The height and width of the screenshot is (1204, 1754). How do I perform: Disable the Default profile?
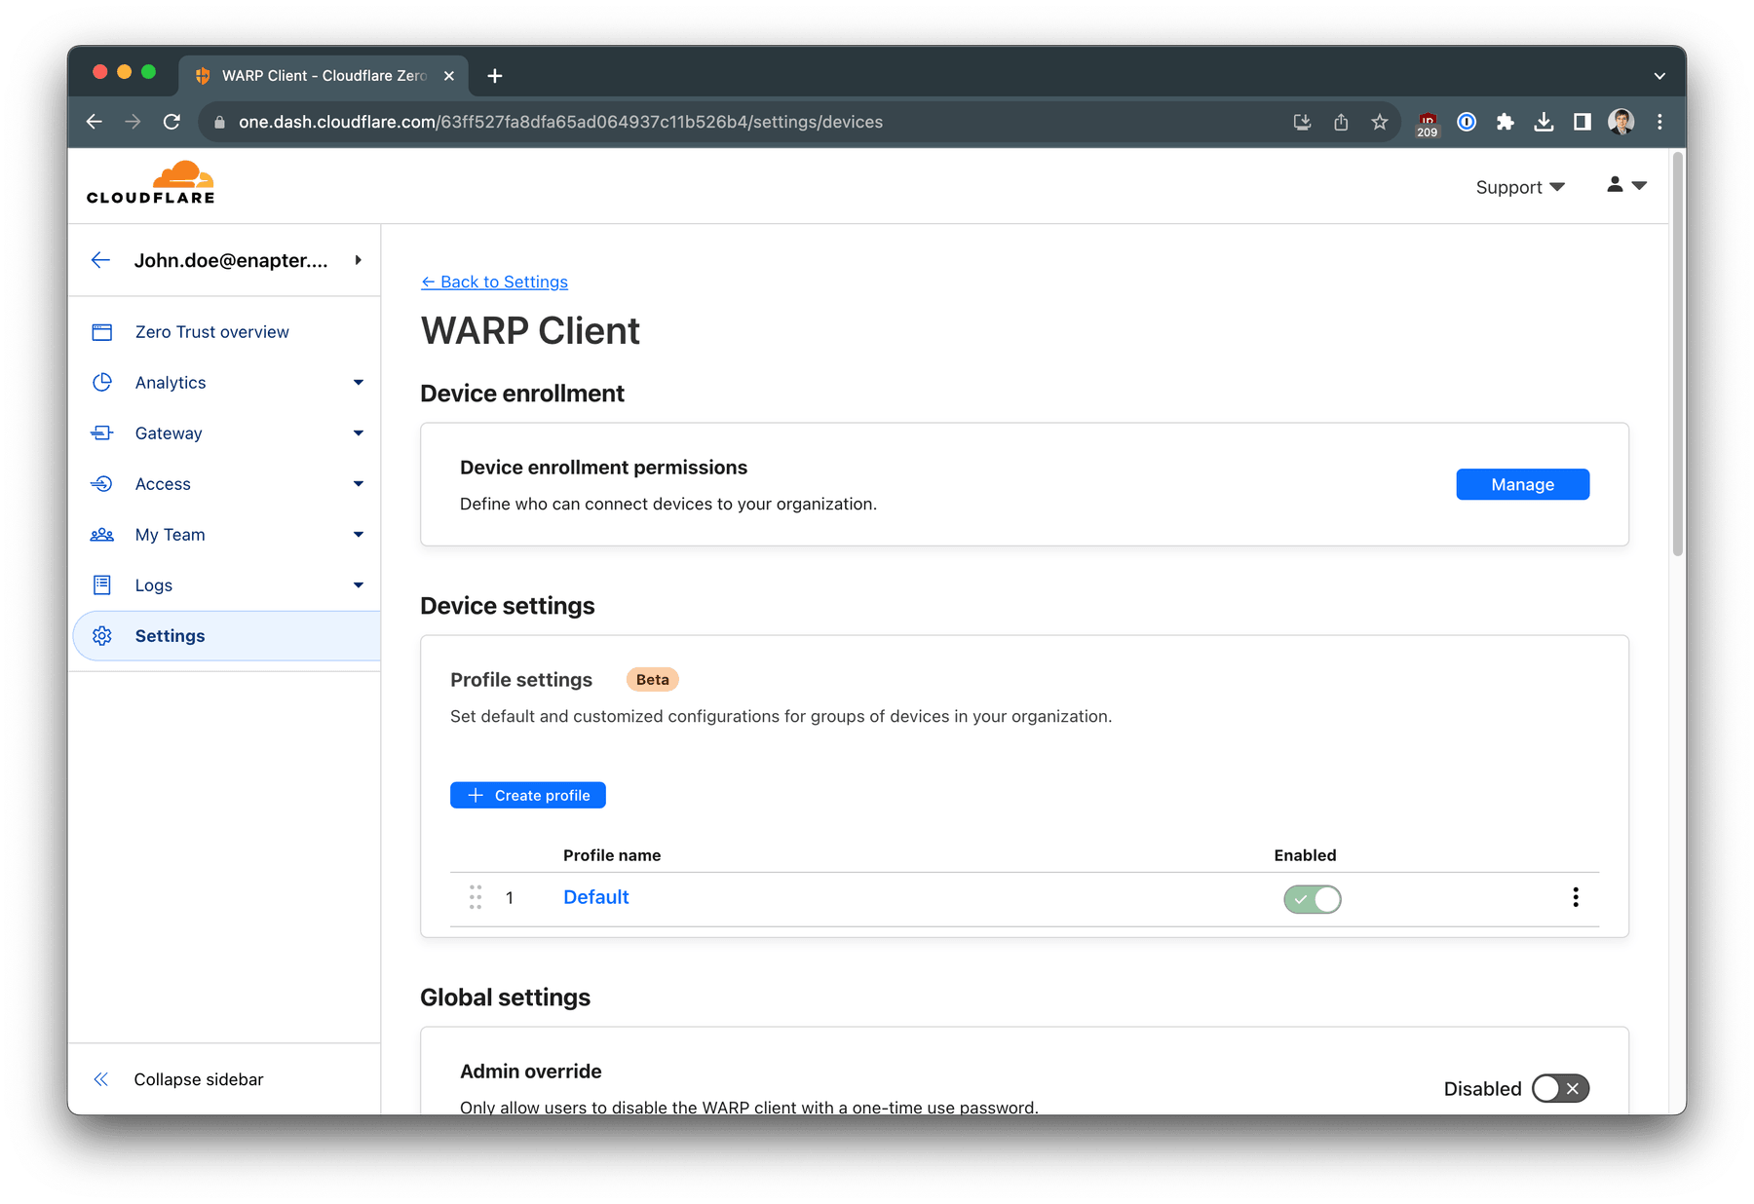[1312, 898]
